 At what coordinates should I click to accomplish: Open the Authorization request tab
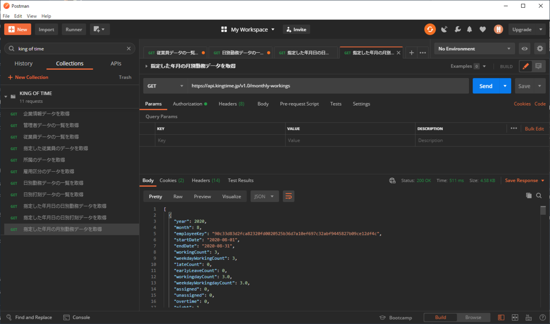(190, 104)
